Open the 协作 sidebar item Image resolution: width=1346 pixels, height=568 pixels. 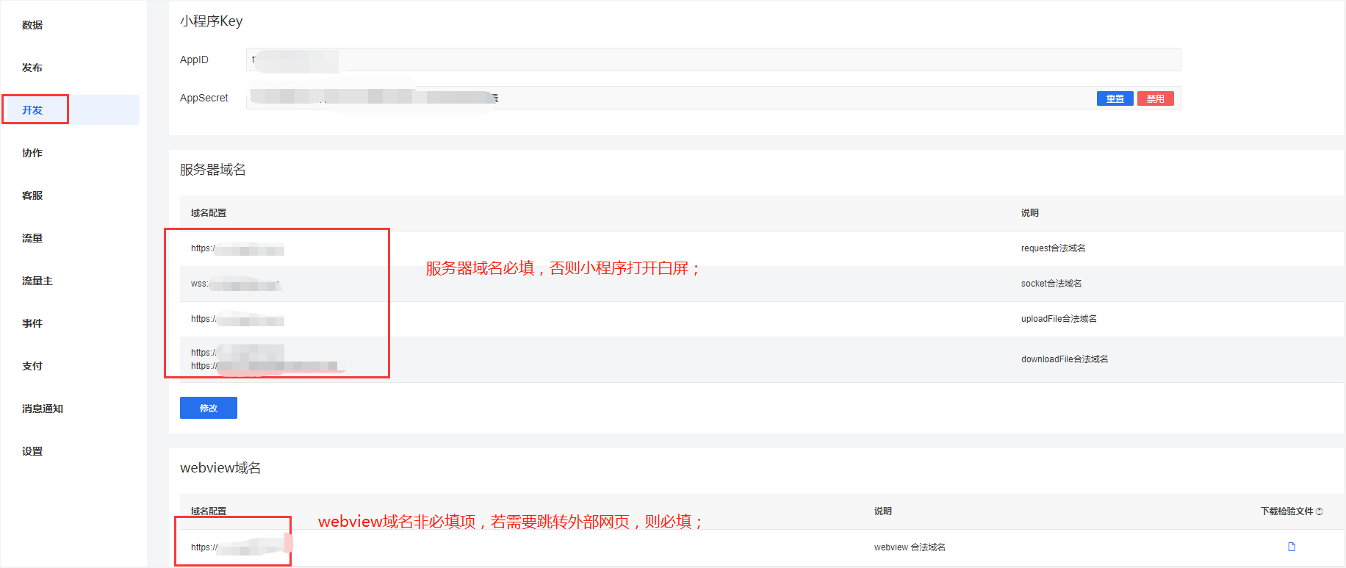(x=32, y=153)
